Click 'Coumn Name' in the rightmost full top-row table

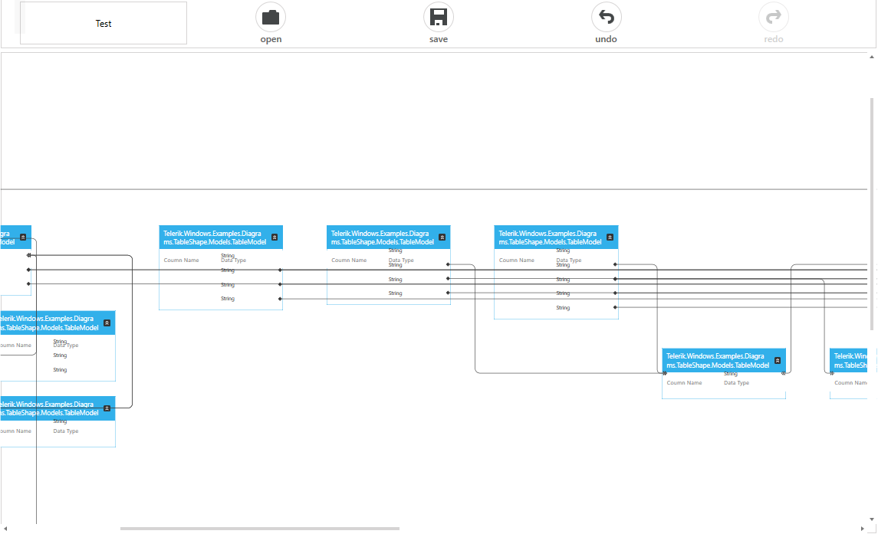tap(517, 260)
